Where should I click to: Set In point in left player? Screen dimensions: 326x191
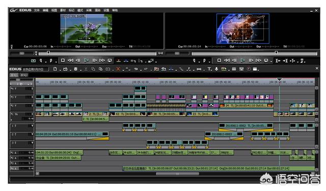tap(41, 61)
